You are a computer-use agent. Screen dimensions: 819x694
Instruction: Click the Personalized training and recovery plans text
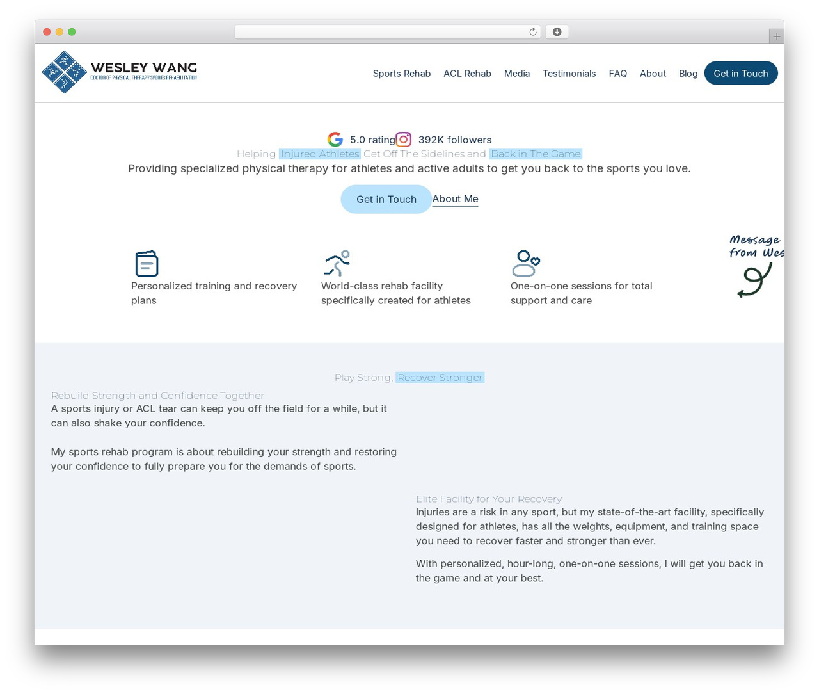[x=214, y=293]
